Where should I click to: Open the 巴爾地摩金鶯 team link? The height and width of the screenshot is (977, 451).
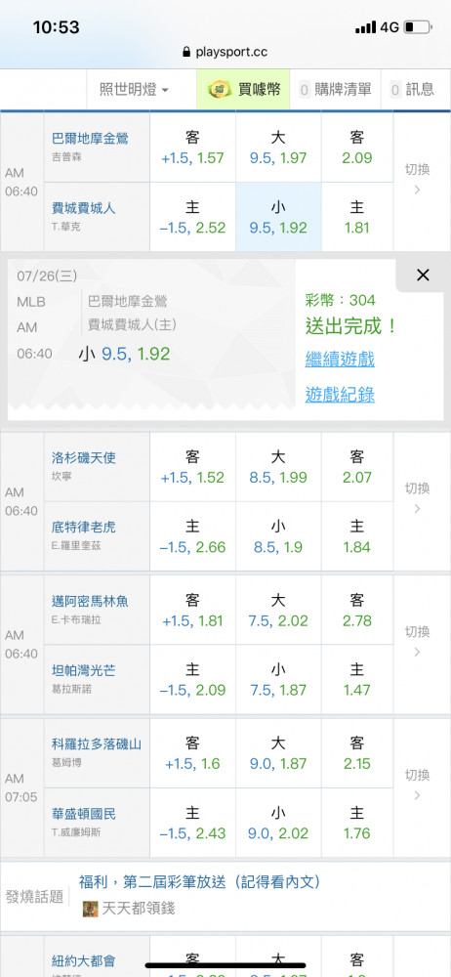tap(91, 139)
